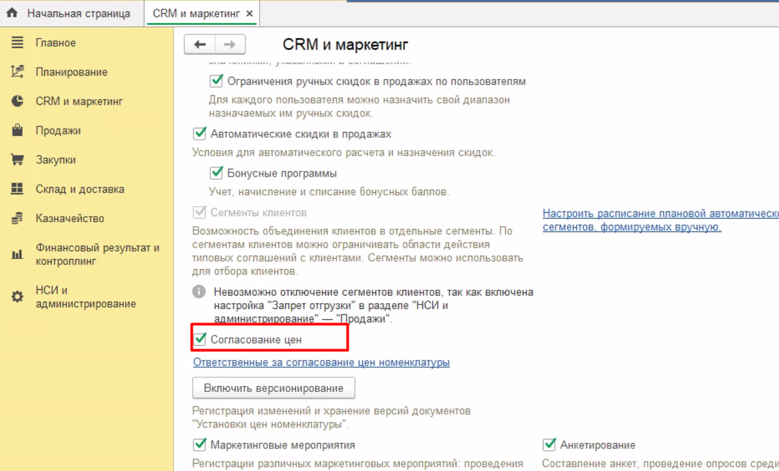Toggle Бонусные программы checkbox
This screenshot has width=779, height=471.
pyautogui.click(x=216, y=173)
